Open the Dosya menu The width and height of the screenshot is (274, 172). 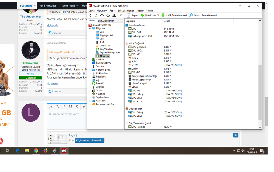coord(92,11)
